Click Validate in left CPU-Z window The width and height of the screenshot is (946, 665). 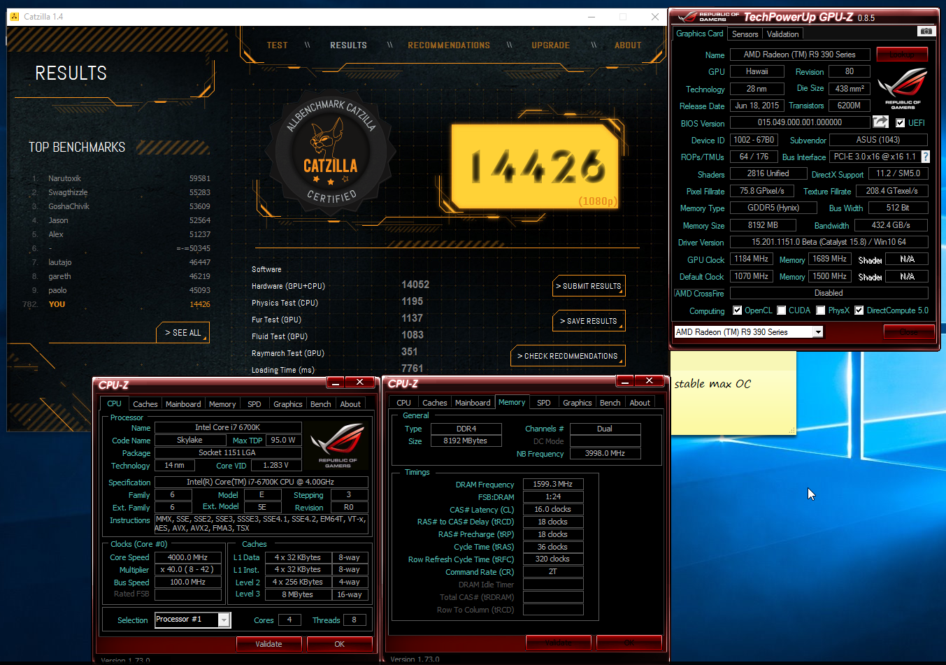[x=268, y=644]
